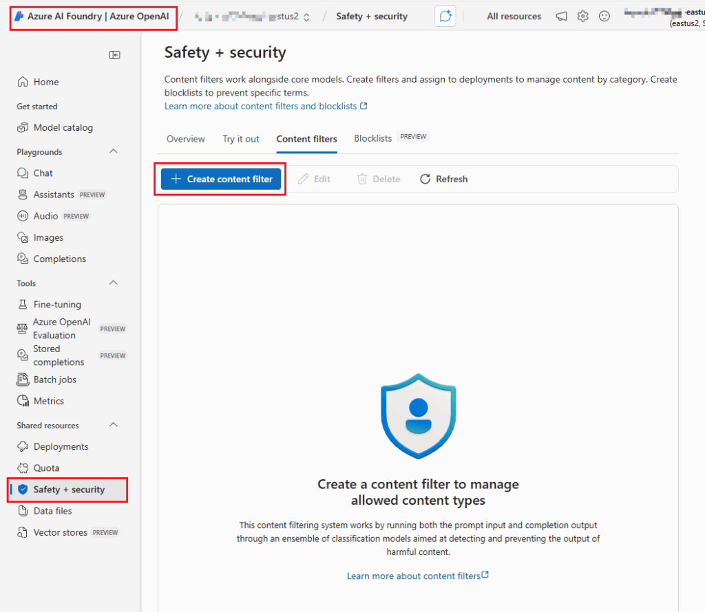Open settings gear icon in header
The width and height of the screenshot is (705, 612).
point(582,17)
